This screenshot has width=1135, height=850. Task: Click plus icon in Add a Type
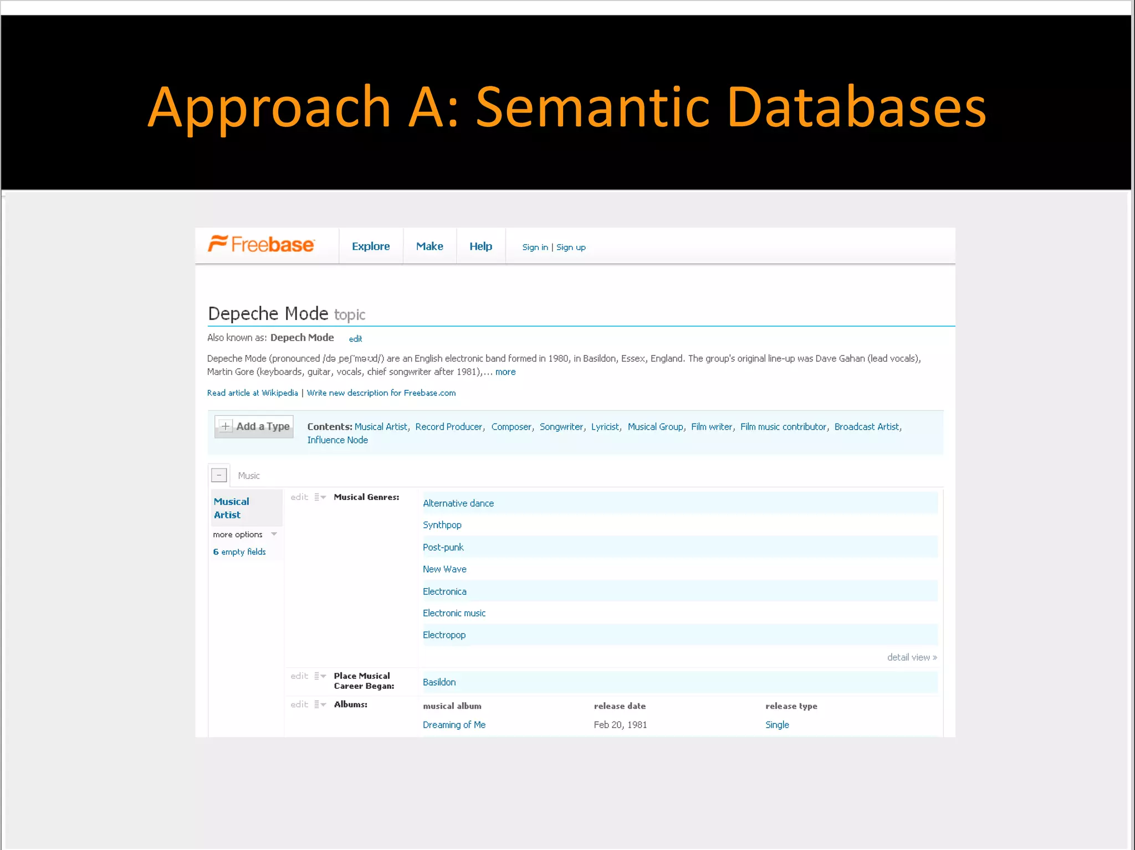pos(226,426)
